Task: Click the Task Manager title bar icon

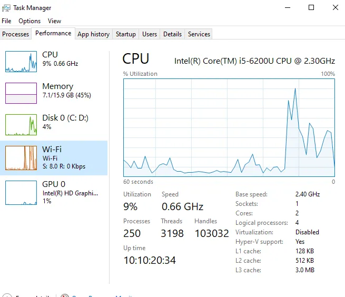Action: coord(6,8)
